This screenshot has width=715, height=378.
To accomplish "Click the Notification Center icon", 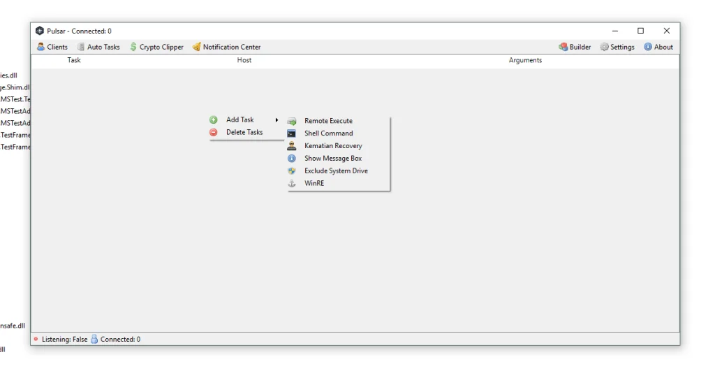I will pos(197,47).
